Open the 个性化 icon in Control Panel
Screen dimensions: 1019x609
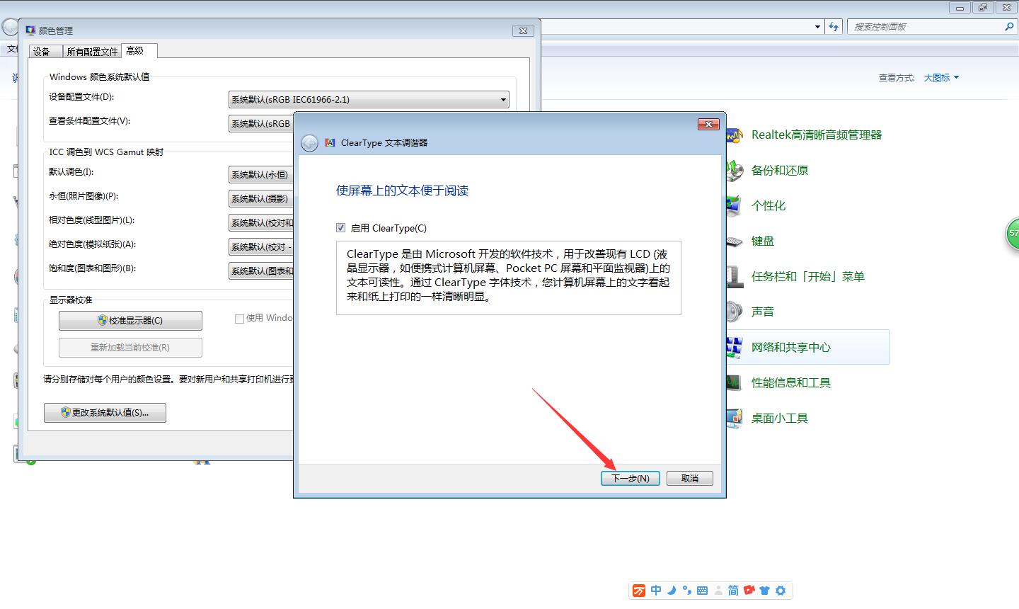734,205
